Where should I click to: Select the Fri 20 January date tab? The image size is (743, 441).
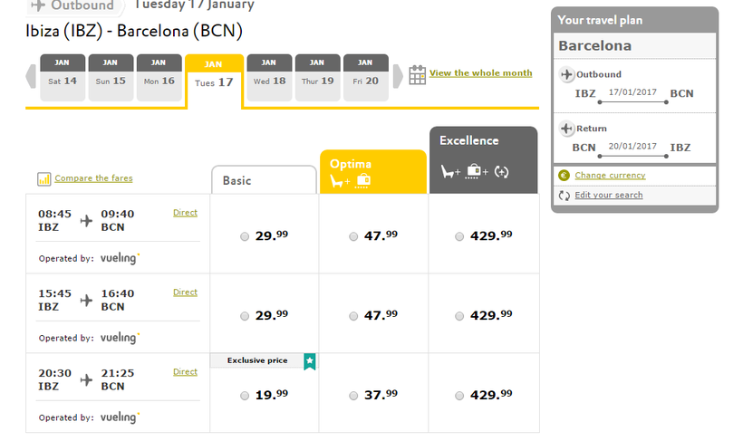pos(365,78)
